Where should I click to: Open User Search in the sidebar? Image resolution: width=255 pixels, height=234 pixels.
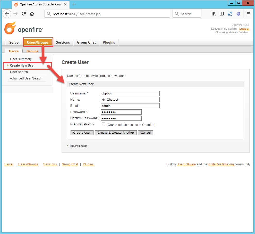(19, 72)
